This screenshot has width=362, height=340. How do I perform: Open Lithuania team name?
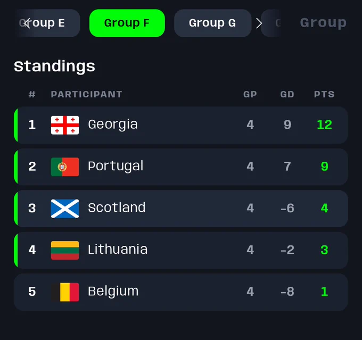click(x=118, y=250)
